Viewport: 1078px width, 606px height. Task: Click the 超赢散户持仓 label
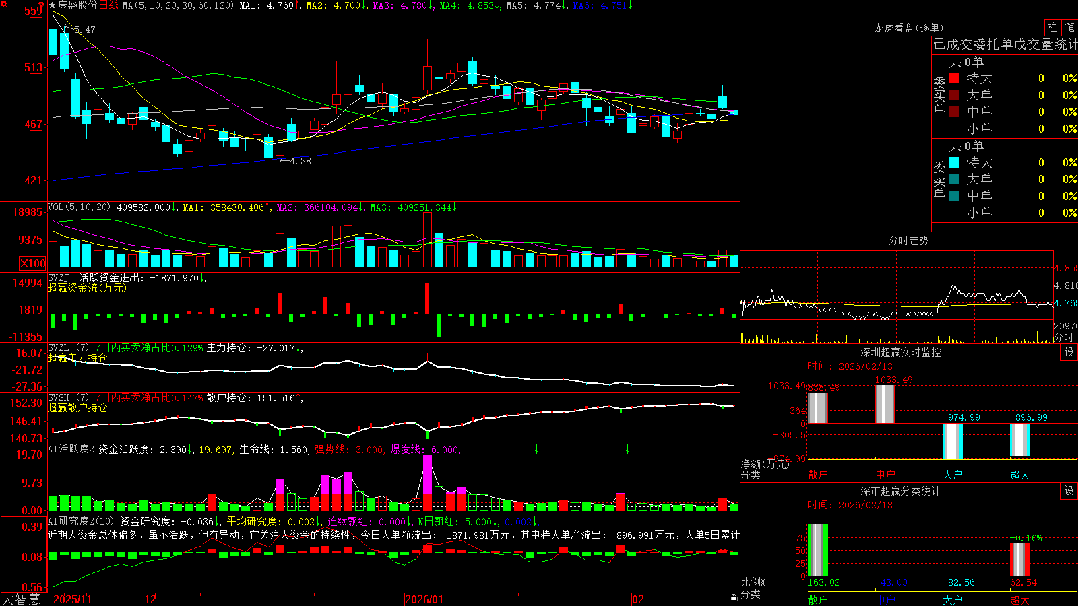pos(77,408)
